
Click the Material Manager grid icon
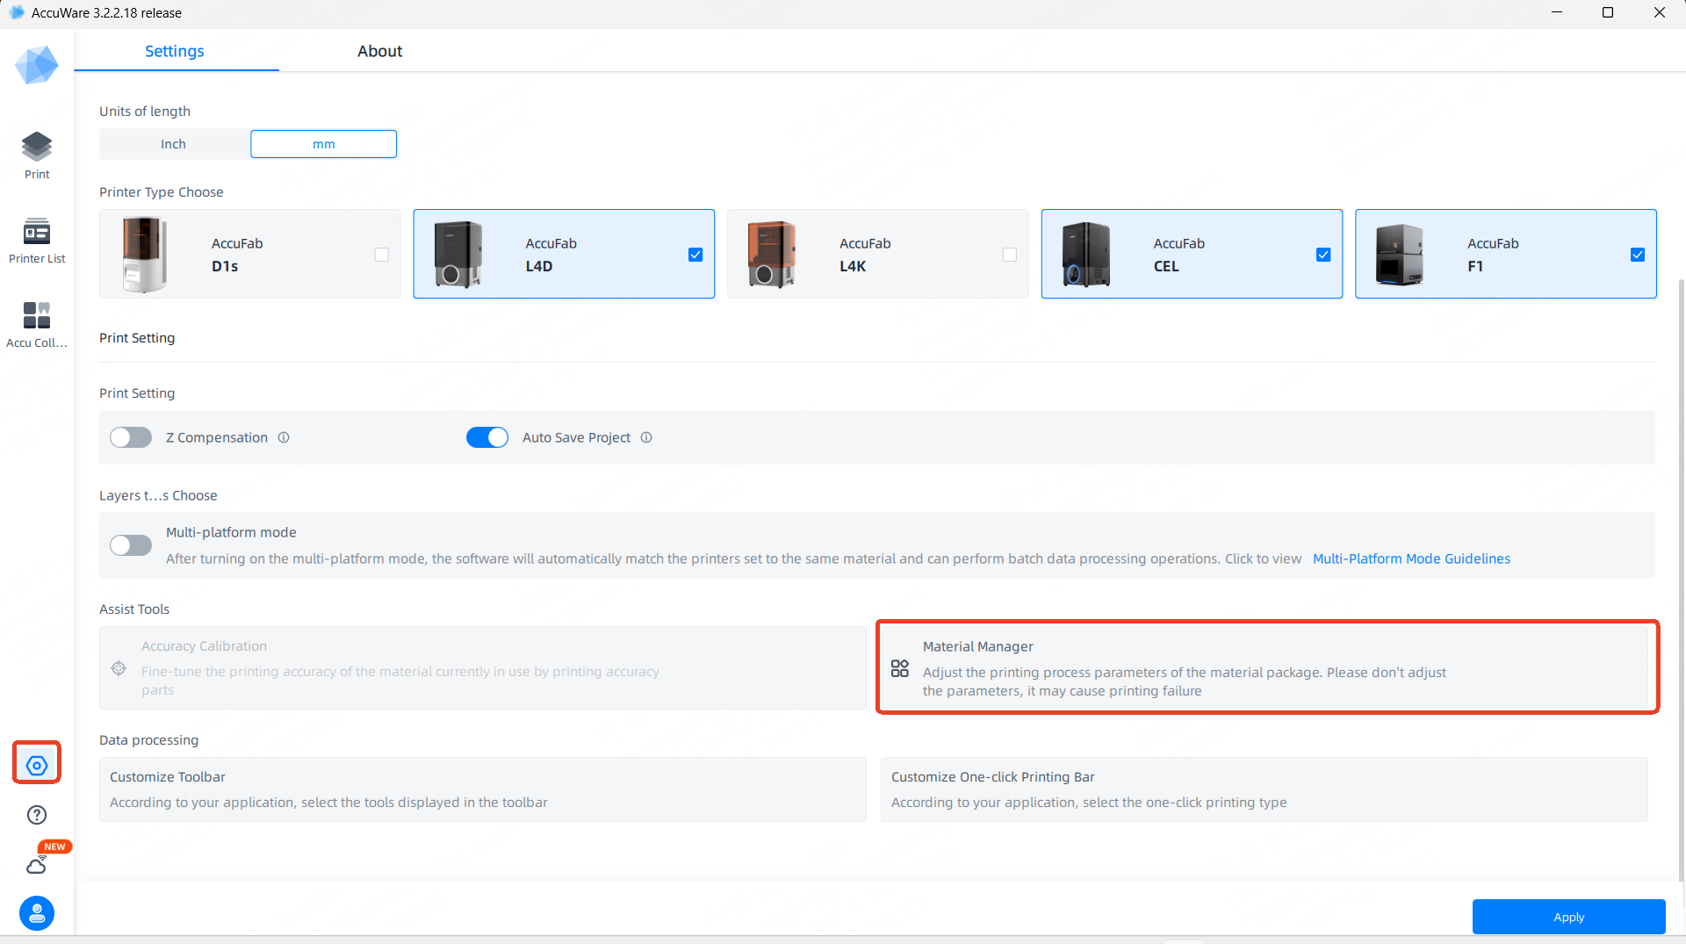(900, 668)
